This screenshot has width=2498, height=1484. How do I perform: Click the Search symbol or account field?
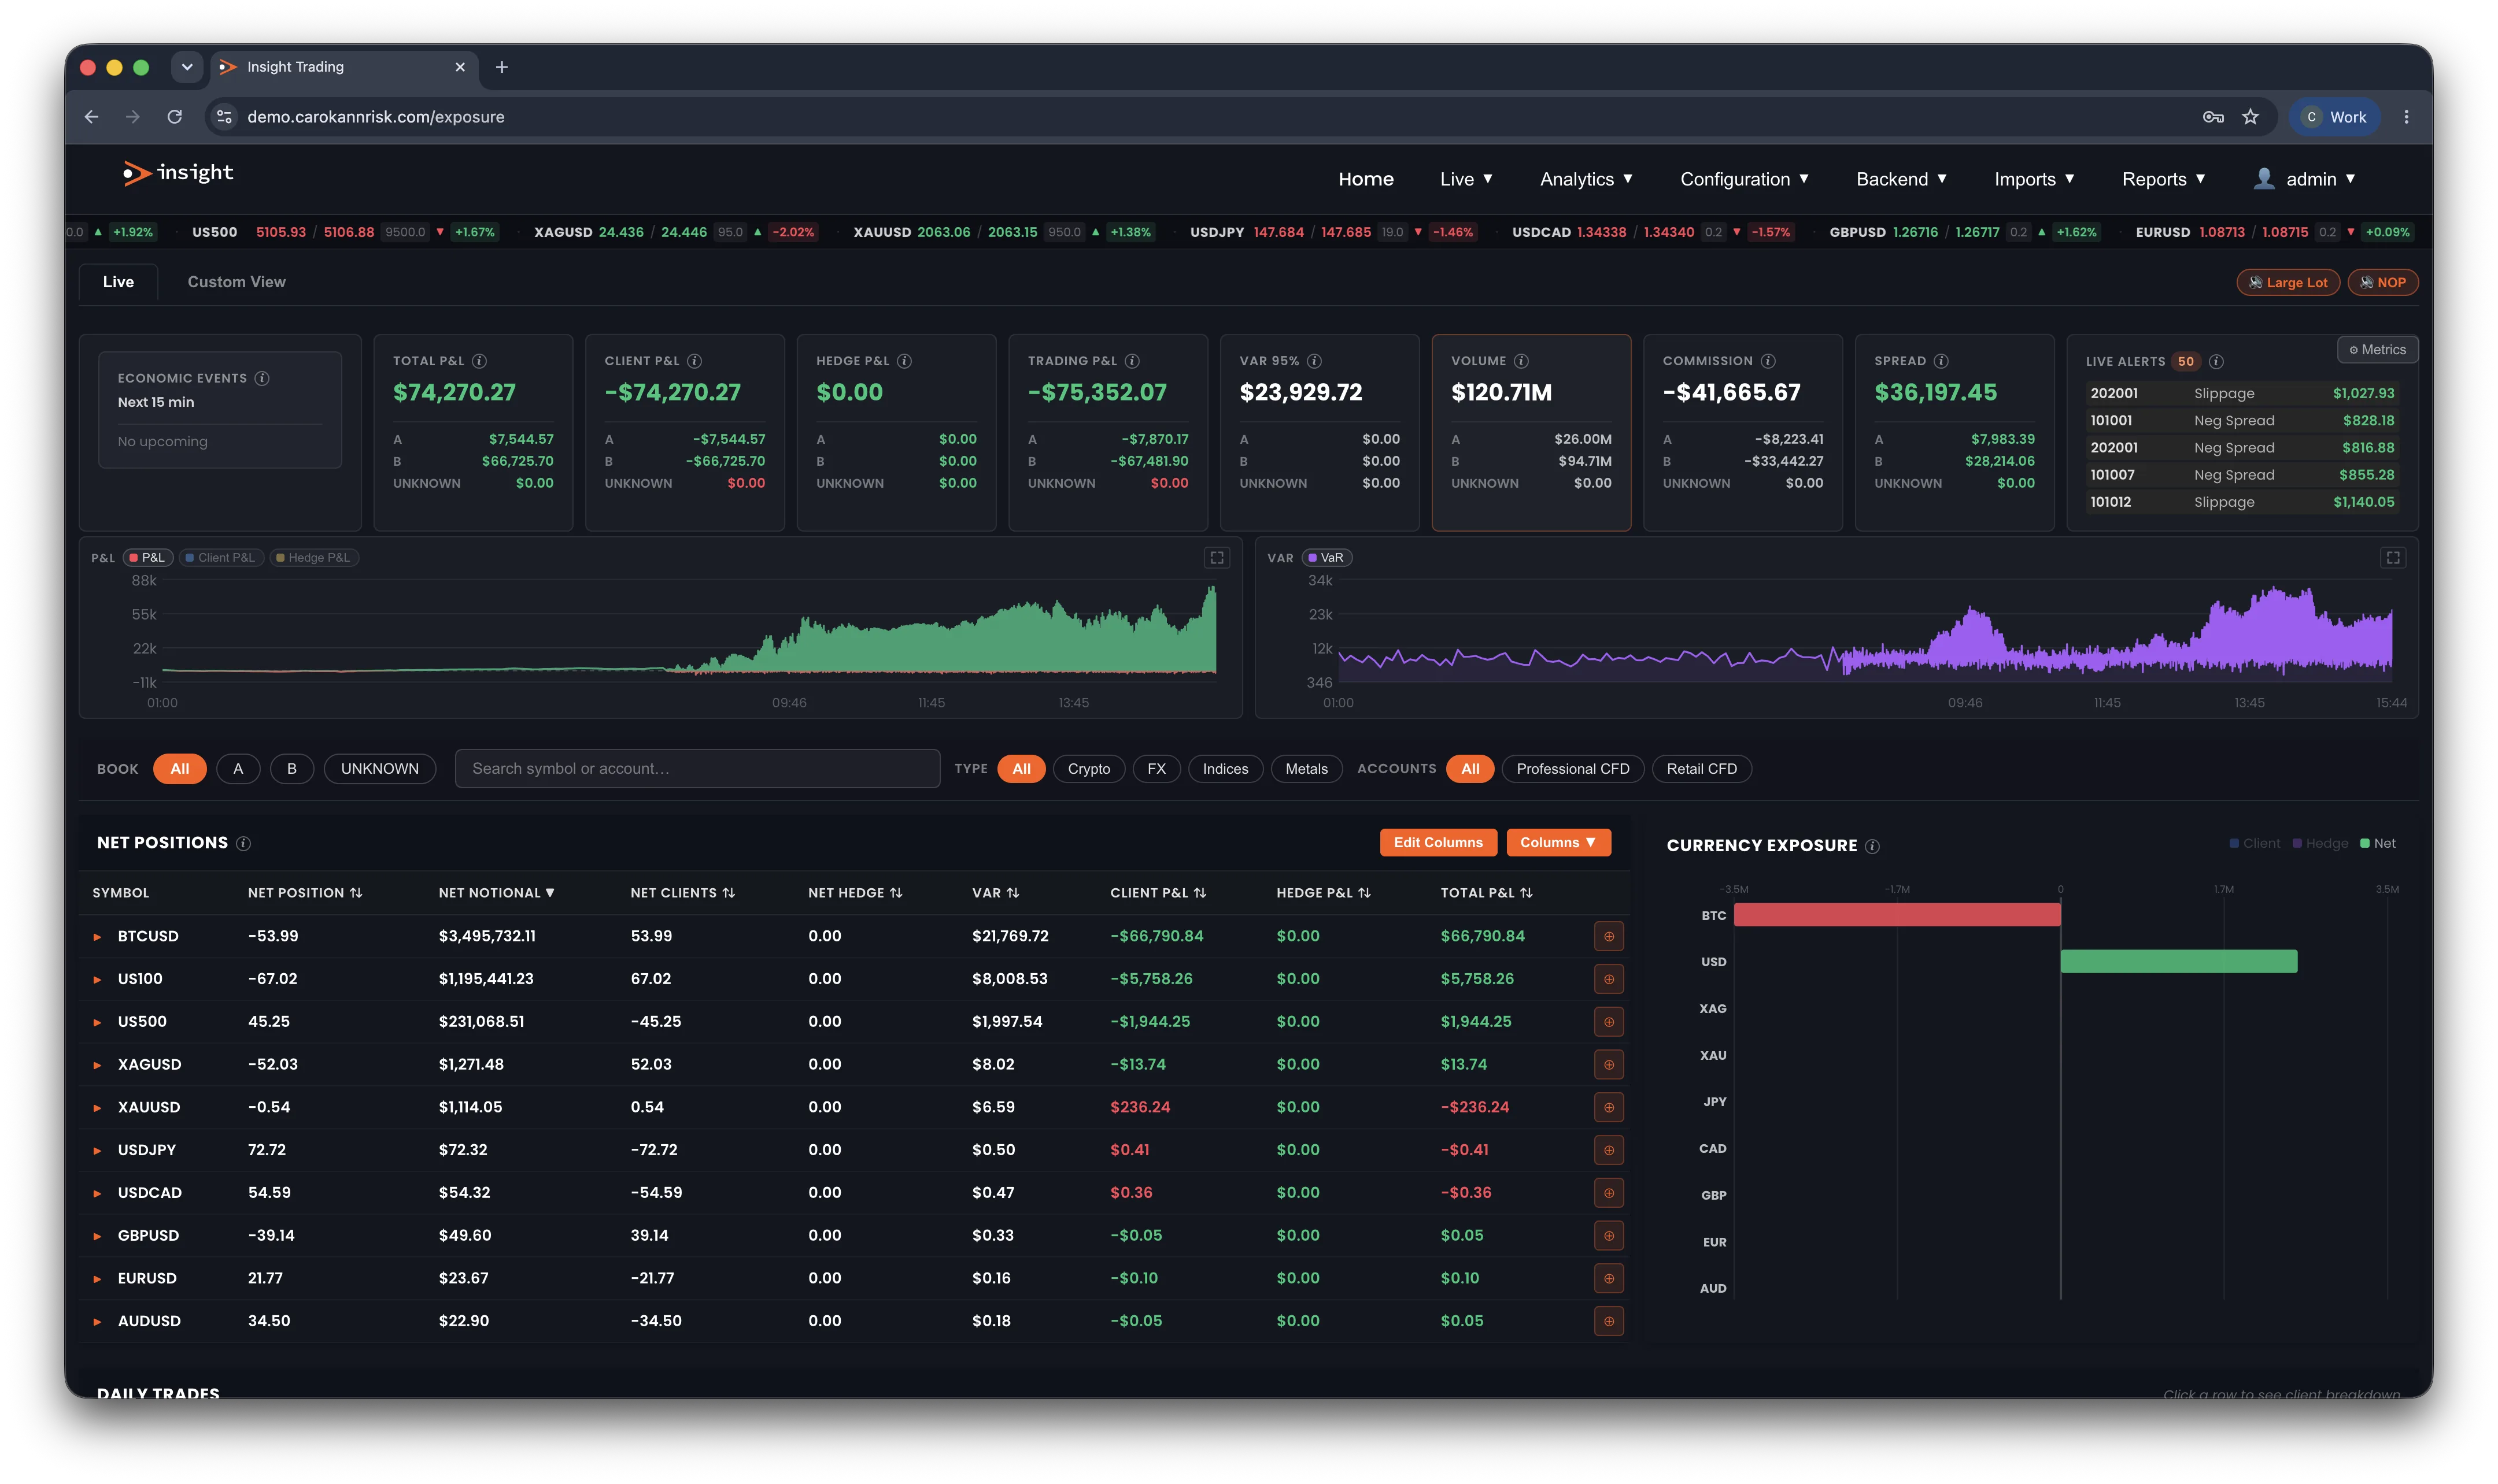pos(697,769)
